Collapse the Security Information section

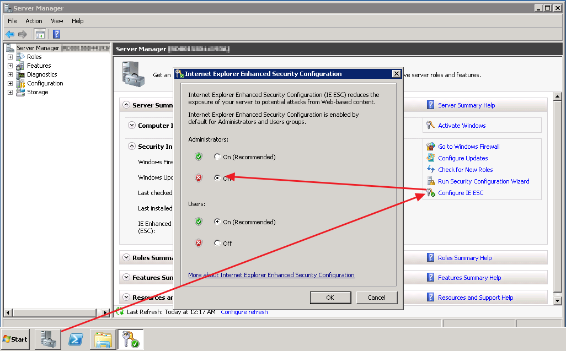tap(132, 146)
